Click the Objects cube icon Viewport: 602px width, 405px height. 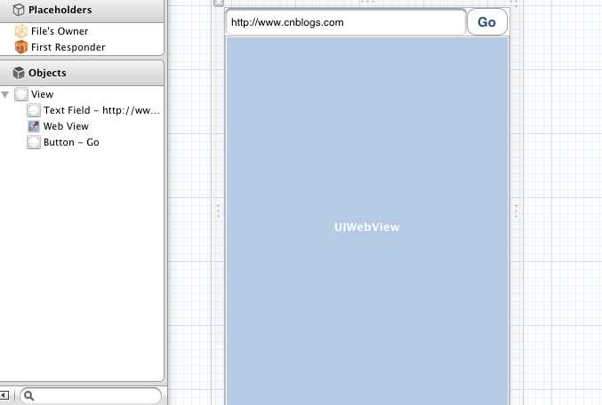pos(19,73)
